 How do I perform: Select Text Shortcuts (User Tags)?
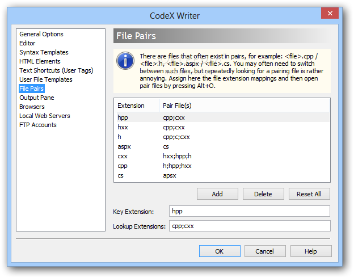tap(56, 70)
